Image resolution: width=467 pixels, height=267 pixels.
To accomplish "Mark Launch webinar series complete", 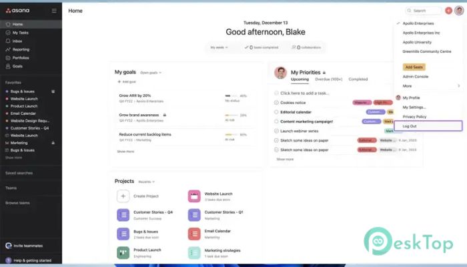I will (x=276, y=131).
